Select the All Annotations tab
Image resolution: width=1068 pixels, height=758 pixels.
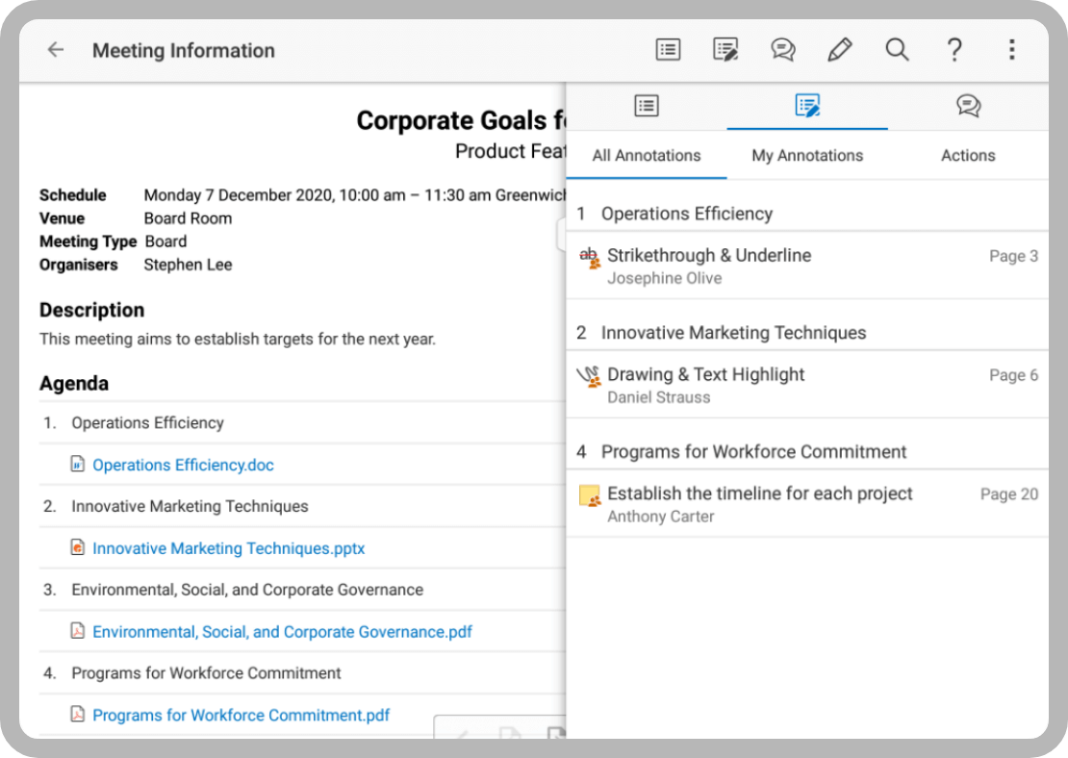tap(647, 156)
